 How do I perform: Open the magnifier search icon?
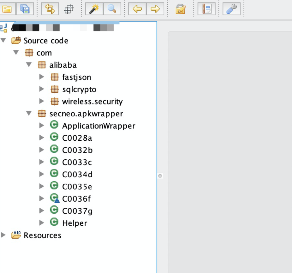tap(112, 9)
